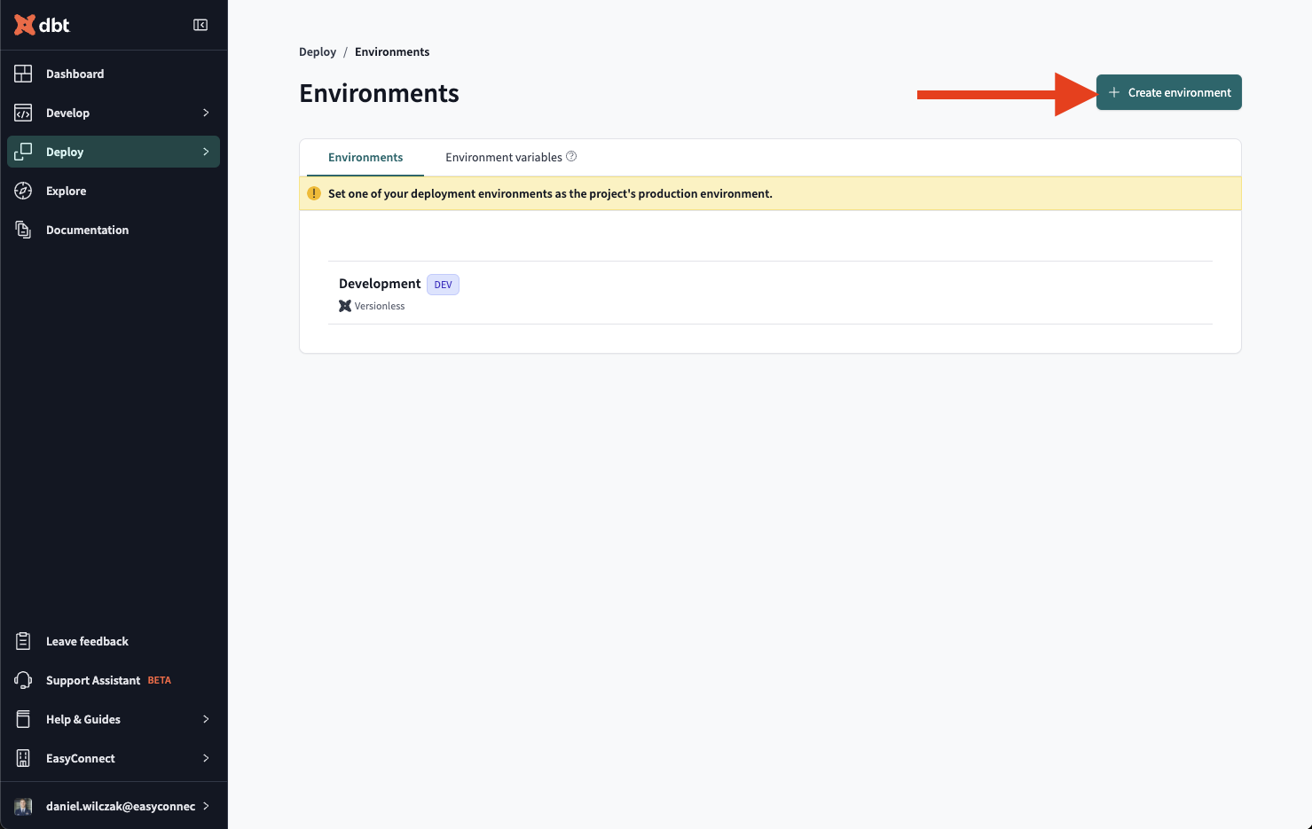Switch to the Environment variables tab
Screen dimensions: 1312x829
click(504, 157)
